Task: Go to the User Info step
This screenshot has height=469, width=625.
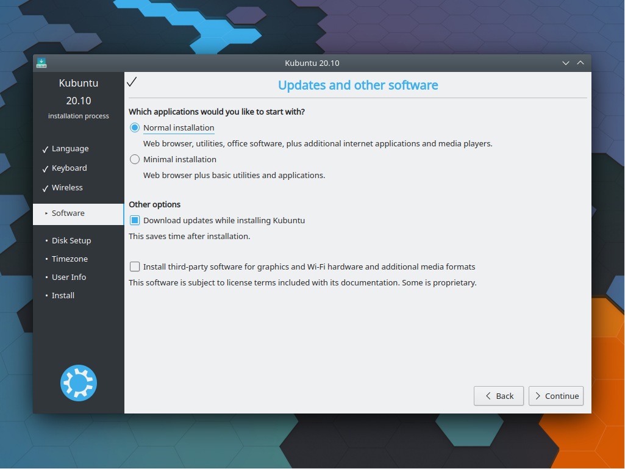Action: [69, 277]
